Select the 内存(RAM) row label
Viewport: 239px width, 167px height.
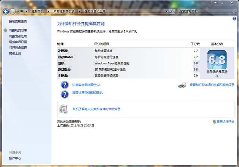coord(66,57)
